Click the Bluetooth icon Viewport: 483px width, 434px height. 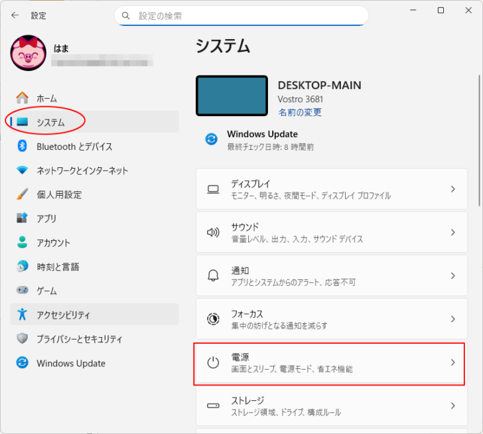click(x=22, y=146)
